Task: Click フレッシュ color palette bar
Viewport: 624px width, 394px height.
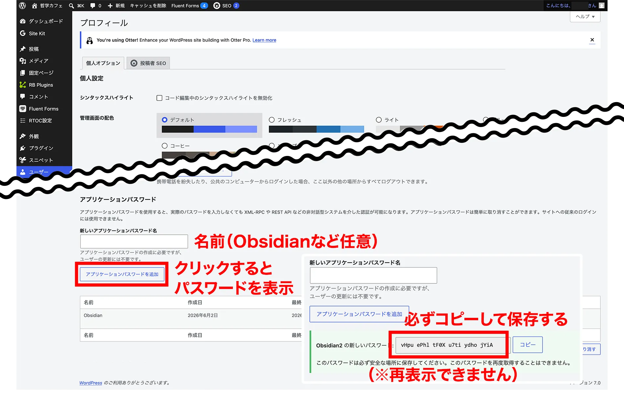Action: point(316,129)
